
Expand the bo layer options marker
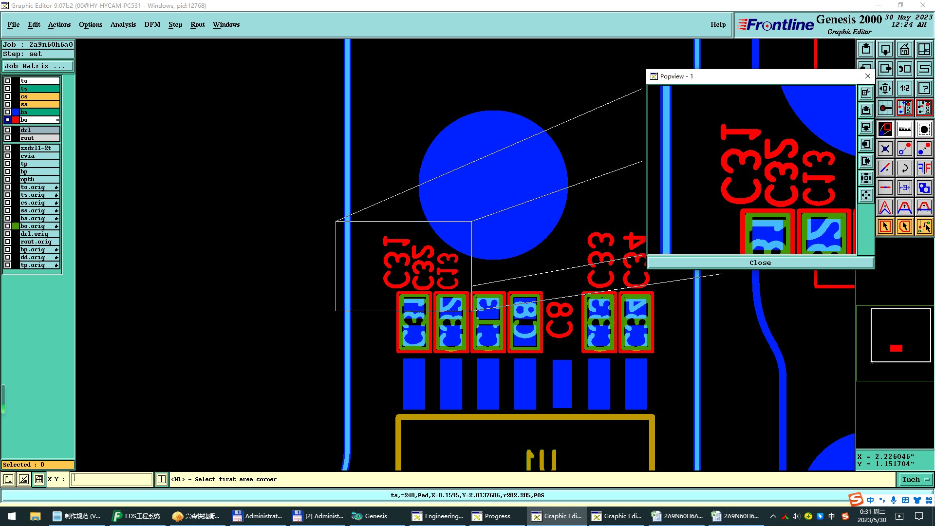[57, 120]
